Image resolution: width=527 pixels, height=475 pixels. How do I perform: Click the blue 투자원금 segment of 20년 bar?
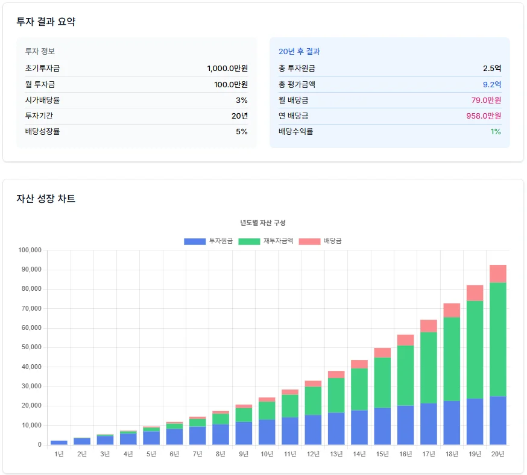coord(497,420)
